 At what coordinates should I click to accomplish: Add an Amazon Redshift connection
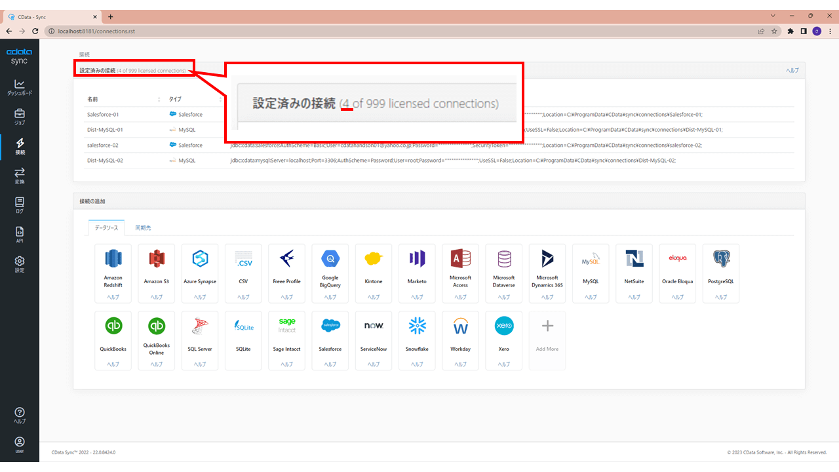[113, 273]
